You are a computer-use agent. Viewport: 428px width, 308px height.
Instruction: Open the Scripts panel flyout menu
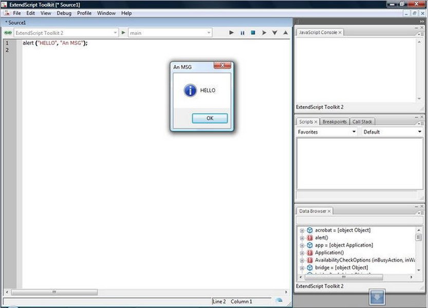[x=420, y=123]
